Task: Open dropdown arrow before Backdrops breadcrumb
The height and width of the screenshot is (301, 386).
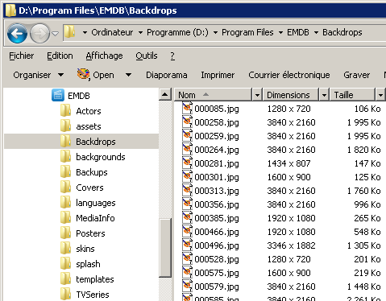Action: tap(317, 33)
